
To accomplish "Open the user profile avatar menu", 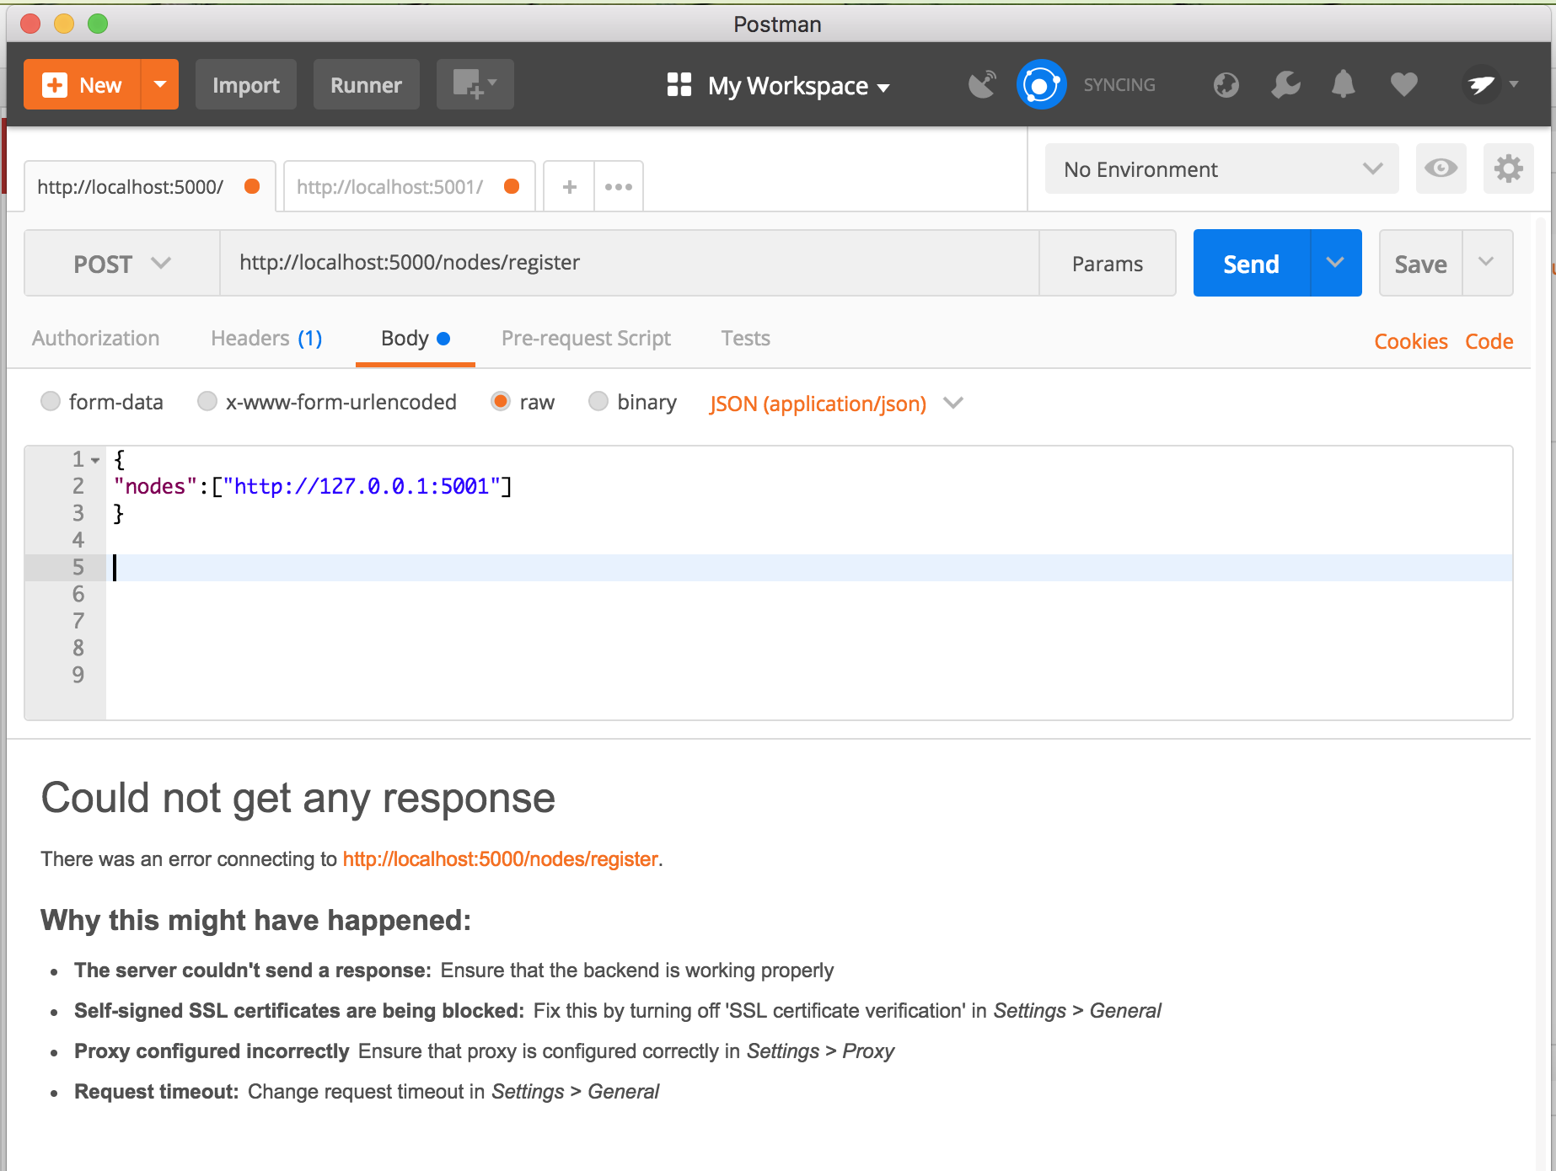I will pos(1481,85).
